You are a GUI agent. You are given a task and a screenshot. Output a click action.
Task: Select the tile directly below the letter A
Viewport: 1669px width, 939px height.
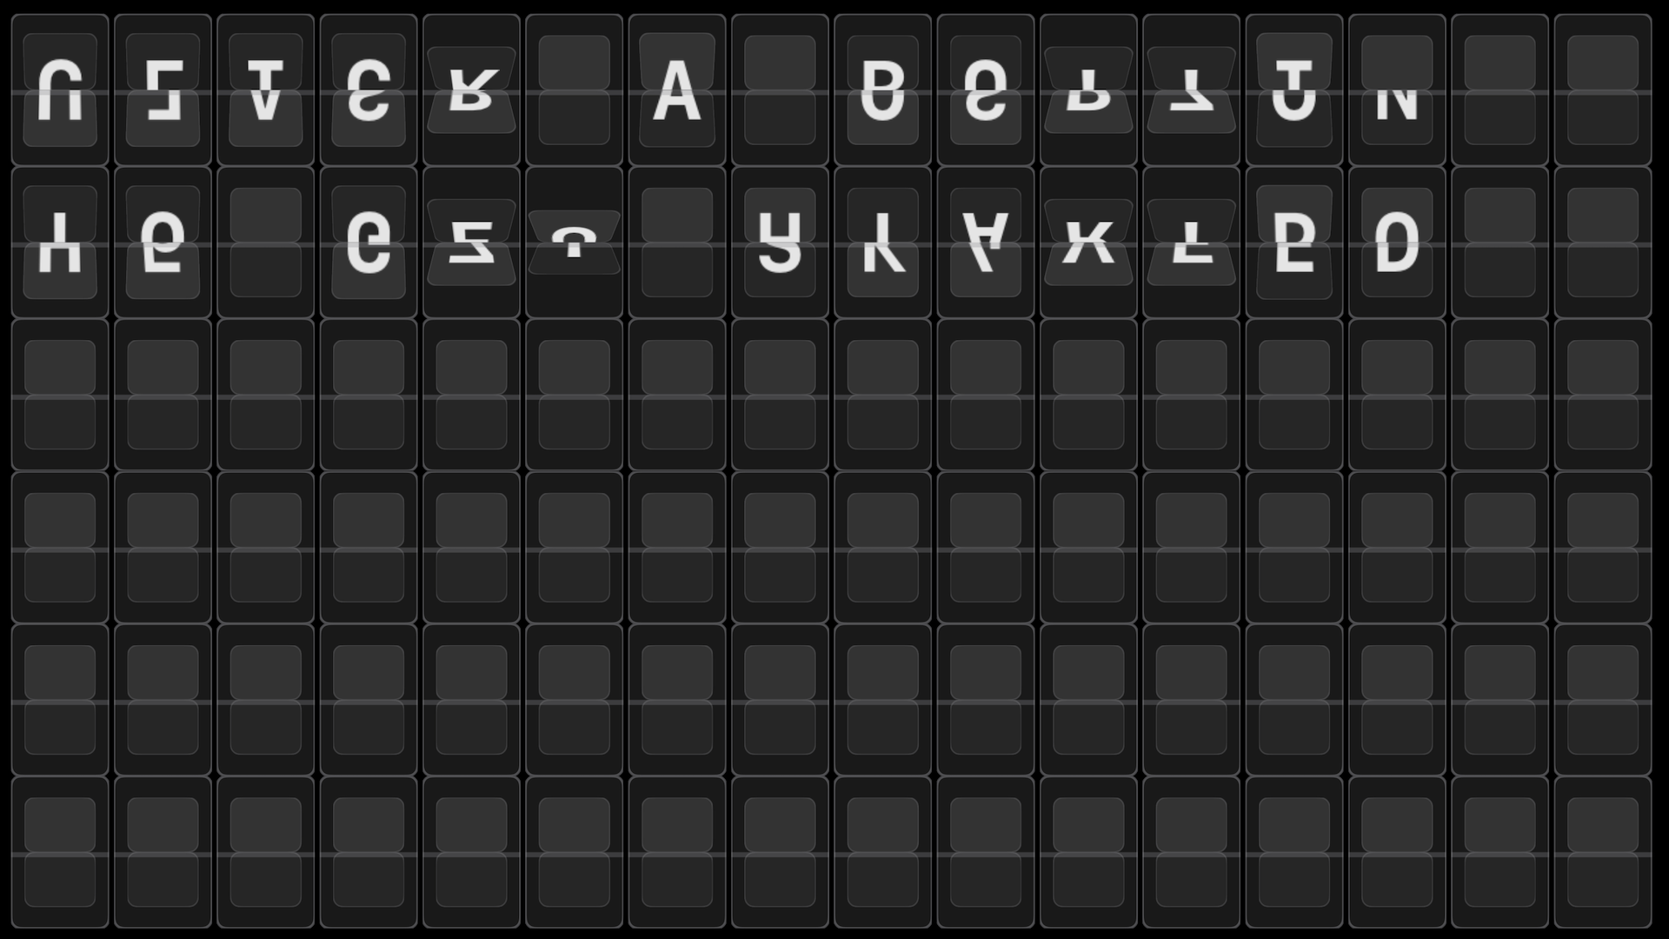[677, 243]
